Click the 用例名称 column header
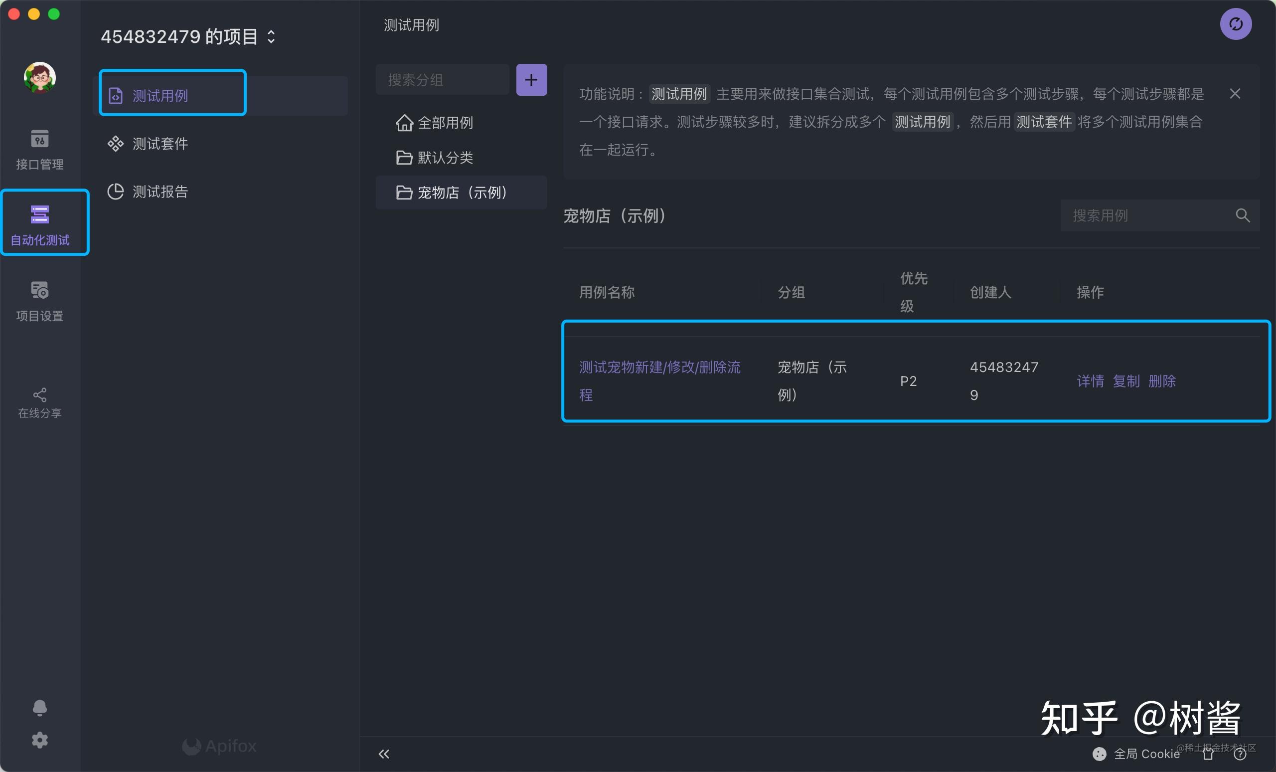Screen dimensions: 1276x772 (x=607, y=292)
